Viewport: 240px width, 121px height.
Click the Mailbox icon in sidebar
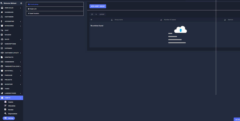click(x=2, y=35)
